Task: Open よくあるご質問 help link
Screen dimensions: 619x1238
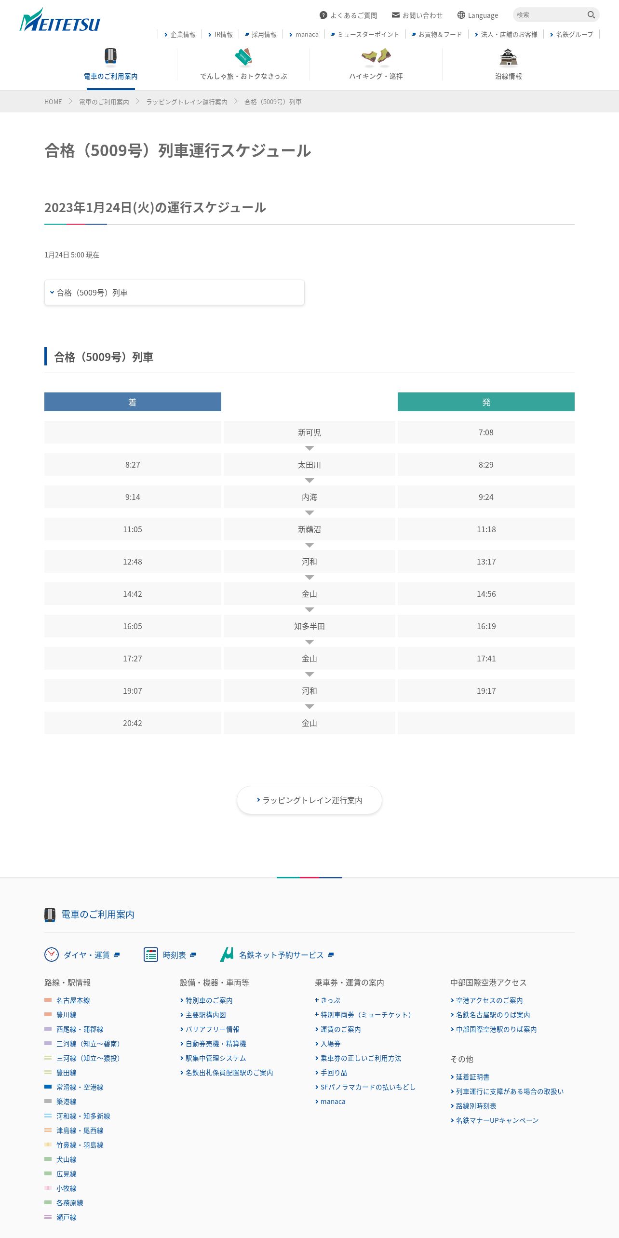Action: (x=349, y=15)
